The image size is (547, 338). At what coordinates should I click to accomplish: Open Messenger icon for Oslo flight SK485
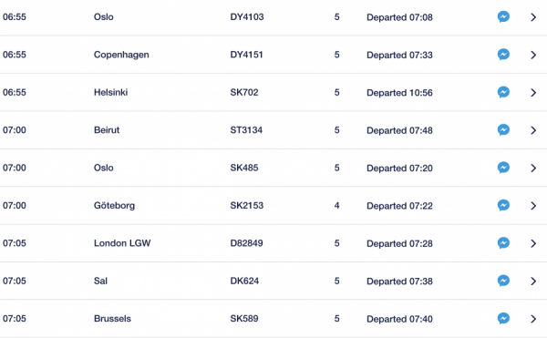pos(503,168)
